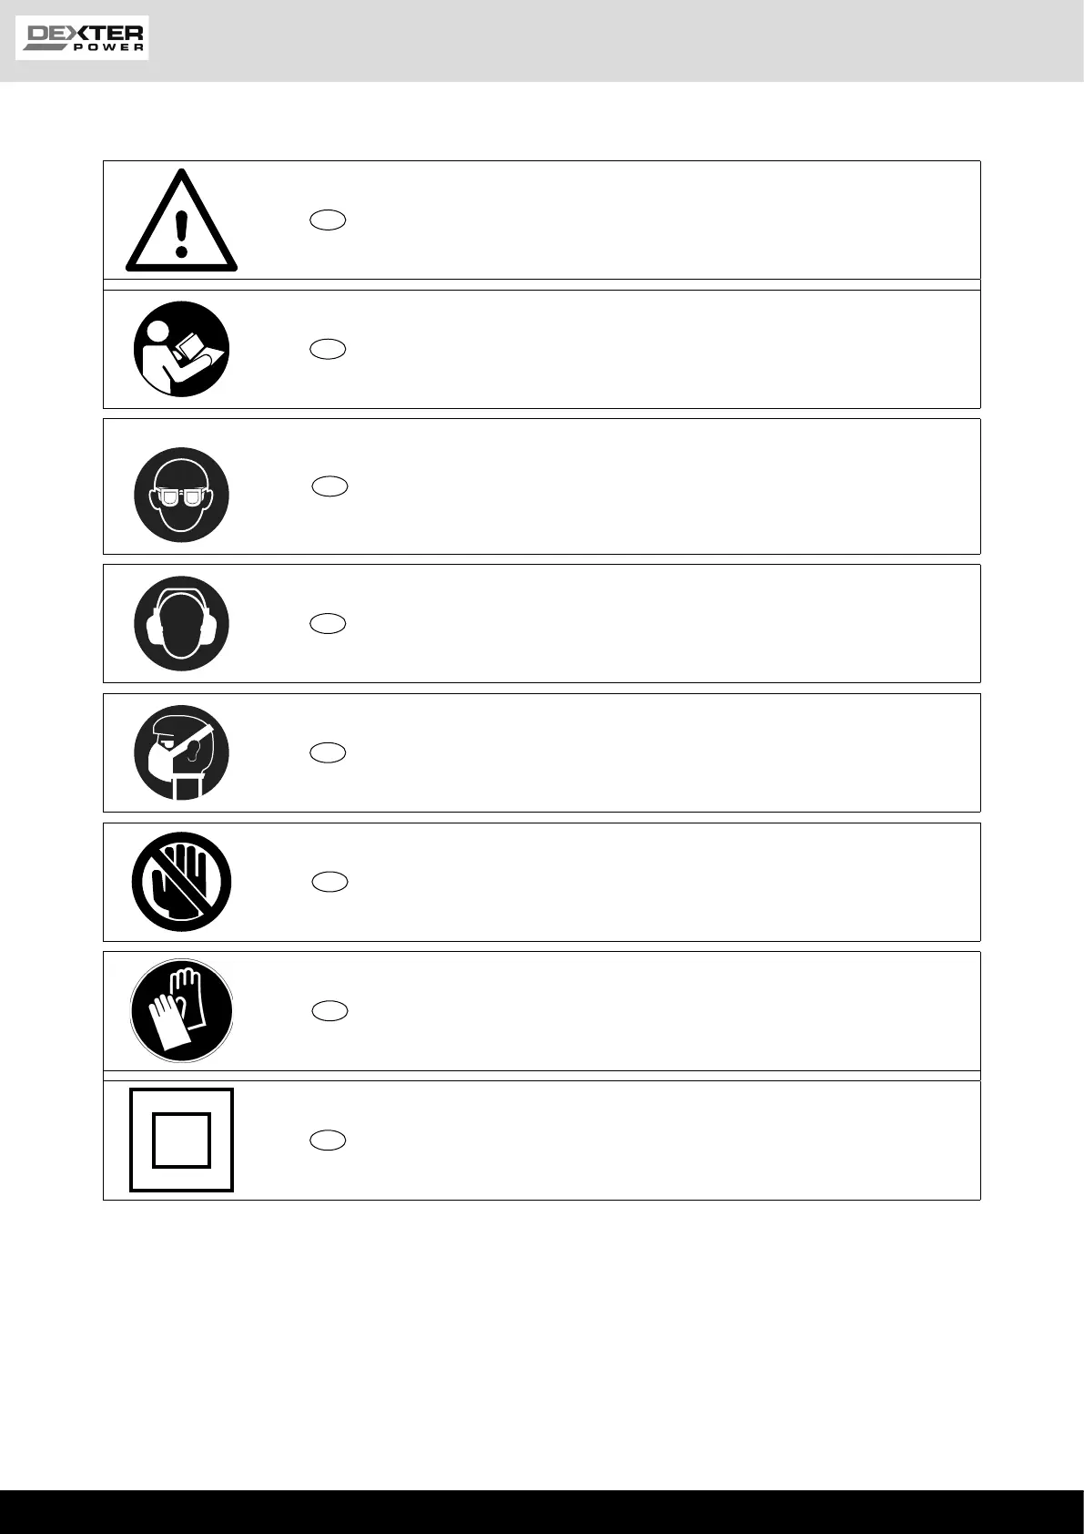Click the Dexter Power logo
This screenshot has height=1534, width=1084.
coord(82,38)
